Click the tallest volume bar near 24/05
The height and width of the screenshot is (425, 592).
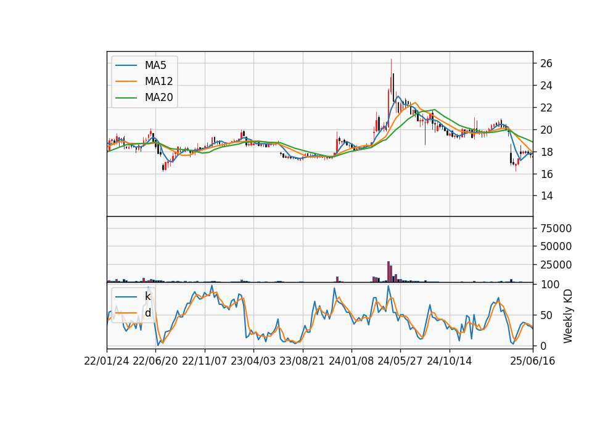click(x=388, y=272)
